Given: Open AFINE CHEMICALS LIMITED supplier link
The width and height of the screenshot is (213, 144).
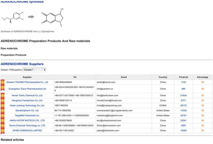Looking at the screenshot, I should (x=27, y=131).
